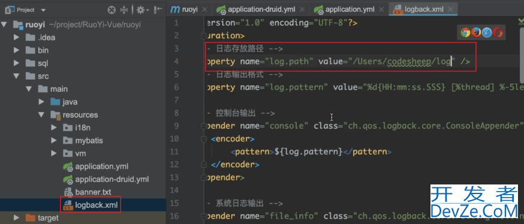The image size is (524, 224).
Task: Collapse the resources folder
Action: [x=41, y=115]
